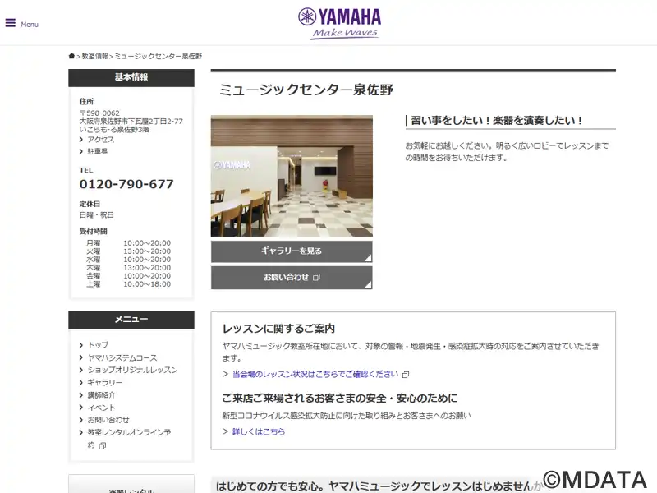Viewport: 657px width, 493px height.
Task: Open お問い合わせ in the sidebar menu
Action: (108, 420)
